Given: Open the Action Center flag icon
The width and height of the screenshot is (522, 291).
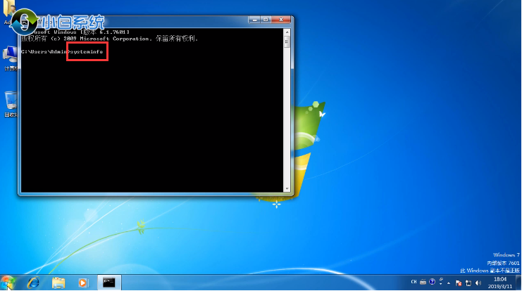Looking at the screenshot, I should pos(457,283).
